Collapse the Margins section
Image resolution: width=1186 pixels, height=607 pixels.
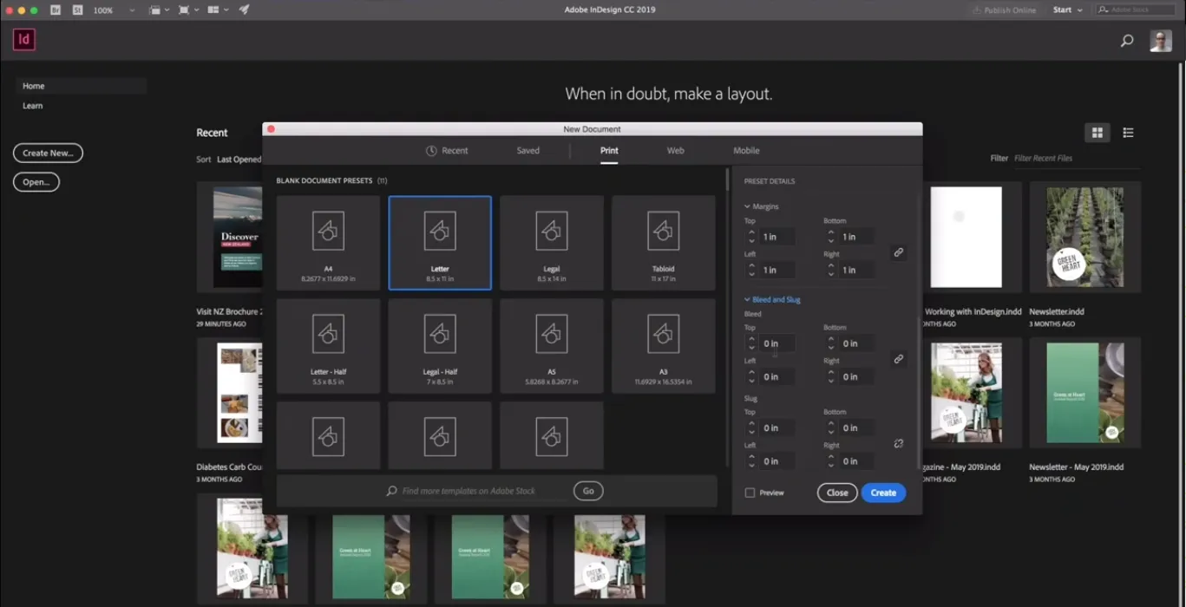(x=747, y=206)
